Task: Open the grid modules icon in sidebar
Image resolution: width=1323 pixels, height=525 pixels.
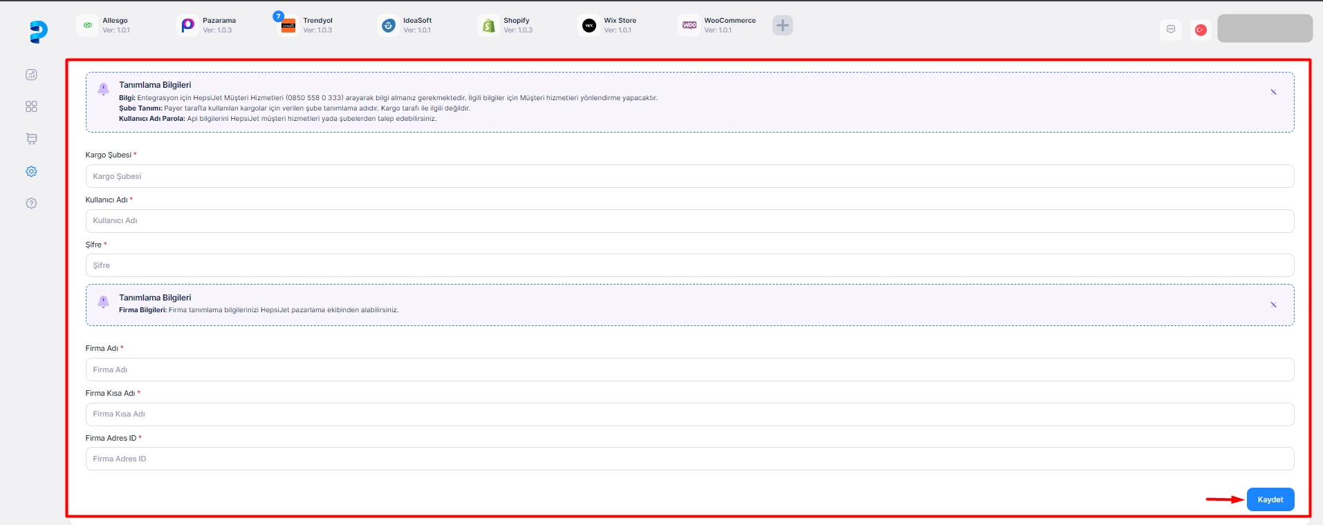Action: pyautogui.click(x=31, y=106)
